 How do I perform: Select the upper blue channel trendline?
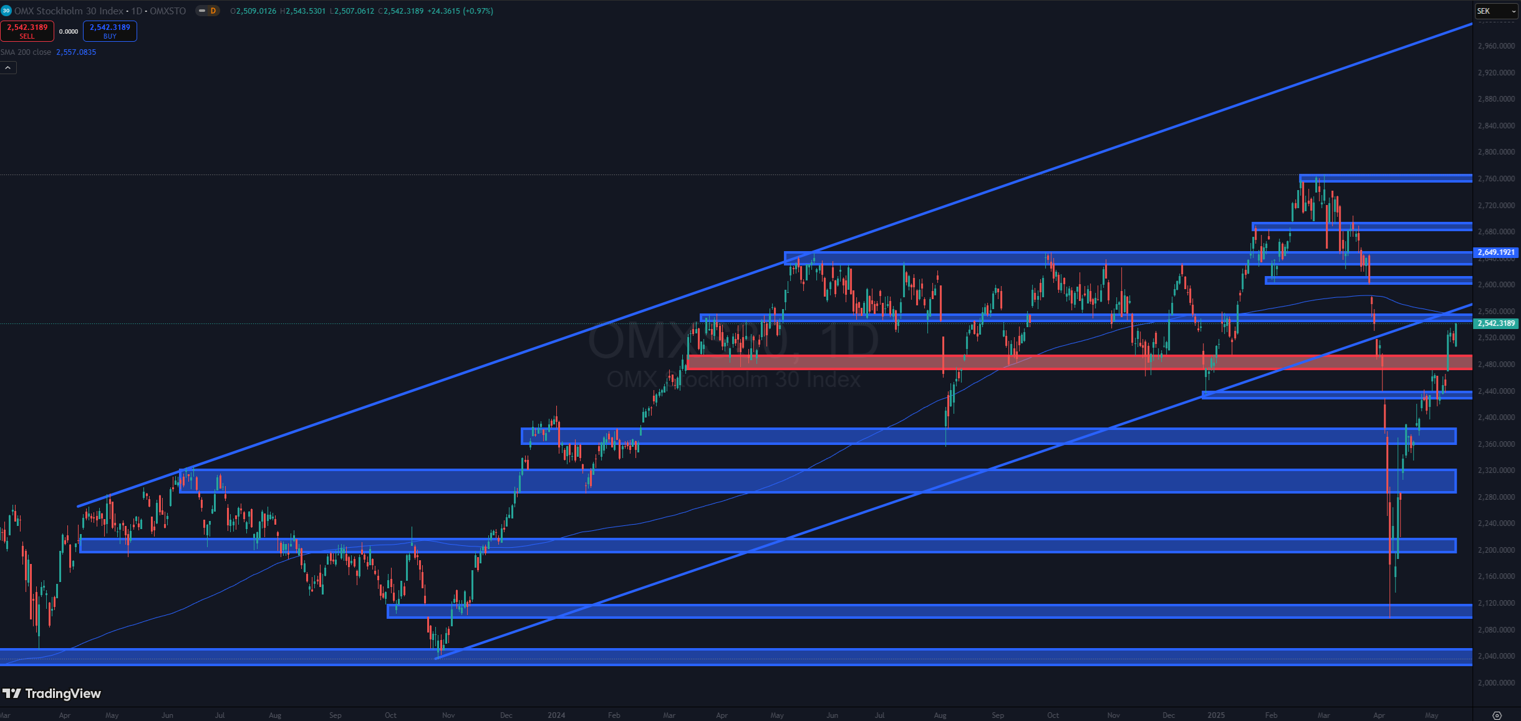pos(775,265)
